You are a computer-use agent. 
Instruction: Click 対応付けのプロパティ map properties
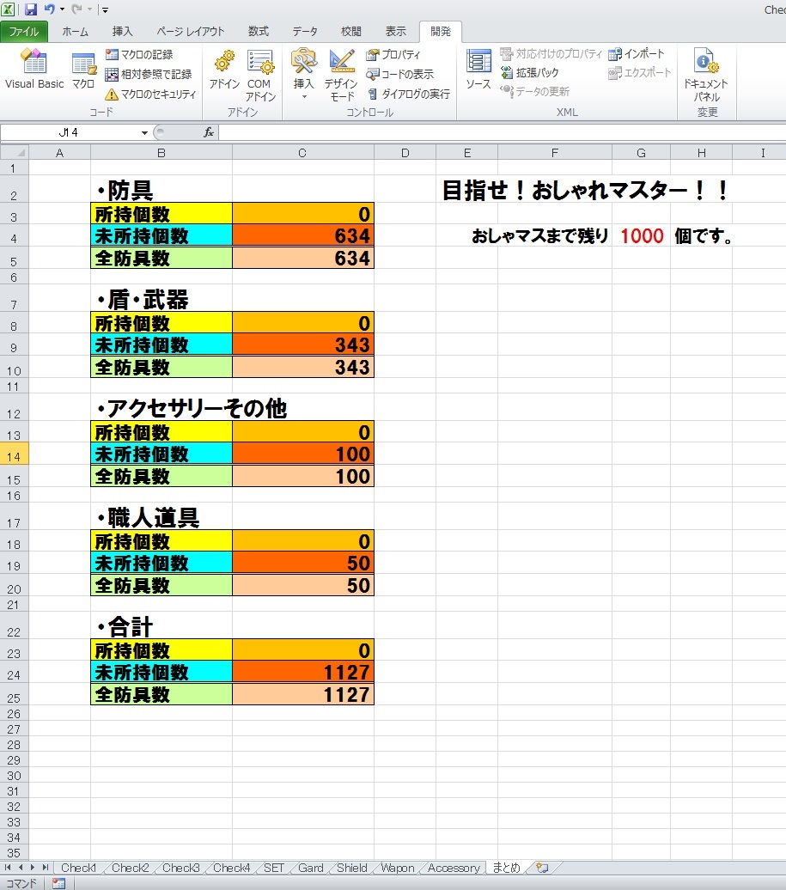tap(551, 54)
